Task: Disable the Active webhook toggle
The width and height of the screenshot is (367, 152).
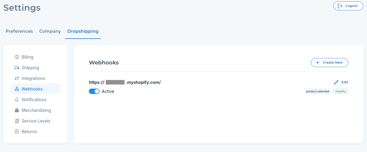Action: [94, 91]
